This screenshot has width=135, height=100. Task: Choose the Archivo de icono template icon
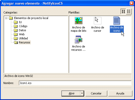[117, 21]
